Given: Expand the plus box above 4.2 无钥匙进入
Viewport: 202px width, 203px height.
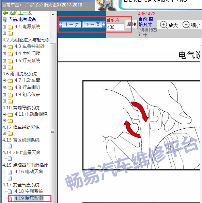Looking at the screenshot, I should tap(4, 33).
